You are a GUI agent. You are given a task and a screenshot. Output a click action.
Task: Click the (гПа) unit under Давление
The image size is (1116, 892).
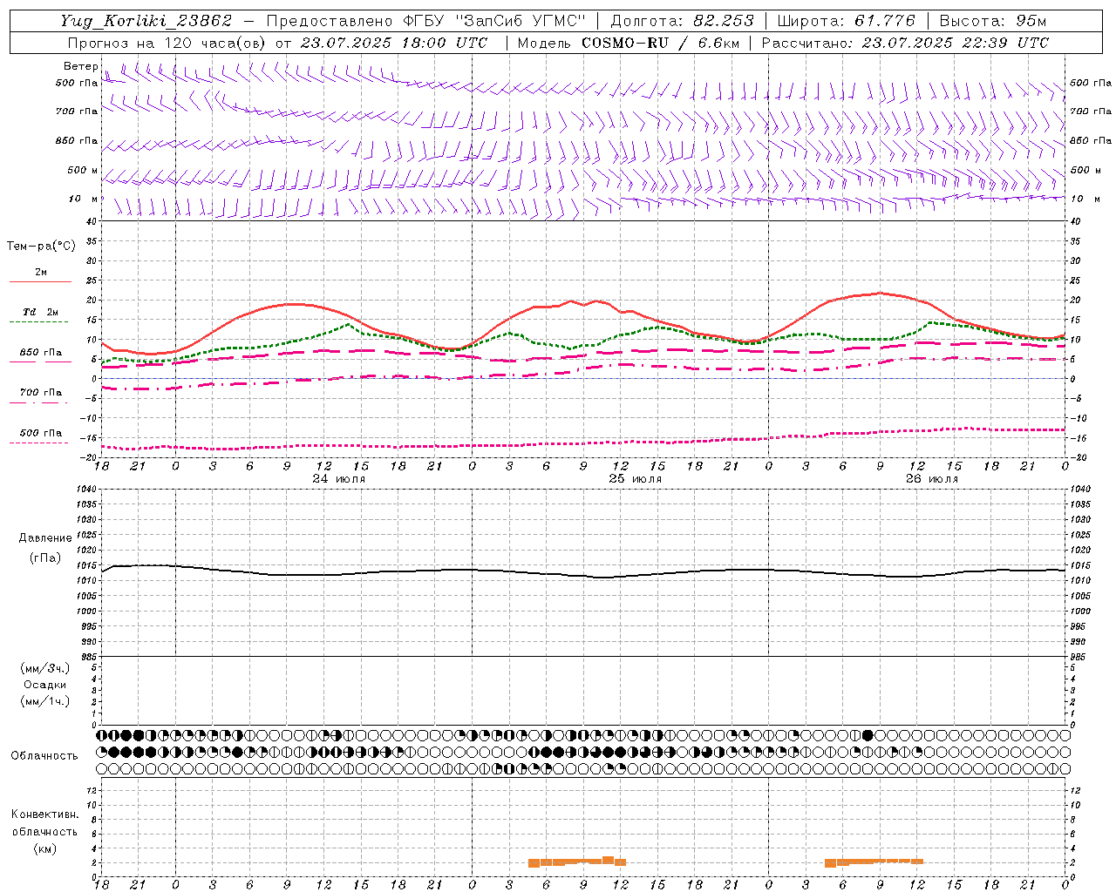(x=44, y=557)
